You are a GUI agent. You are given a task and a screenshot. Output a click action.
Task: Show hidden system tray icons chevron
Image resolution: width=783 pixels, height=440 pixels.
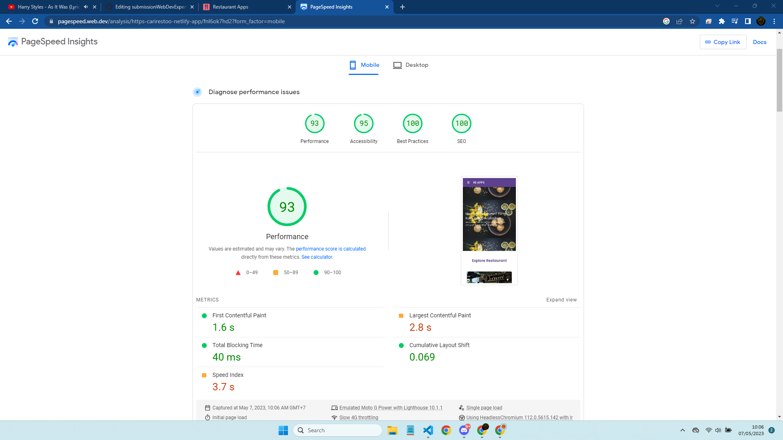coord(683,430)
